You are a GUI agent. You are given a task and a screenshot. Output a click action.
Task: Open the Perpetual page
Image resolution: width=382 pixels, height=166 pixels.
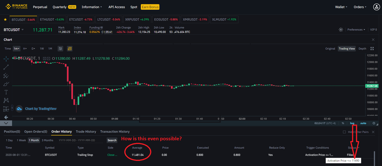tap(40, 7)
